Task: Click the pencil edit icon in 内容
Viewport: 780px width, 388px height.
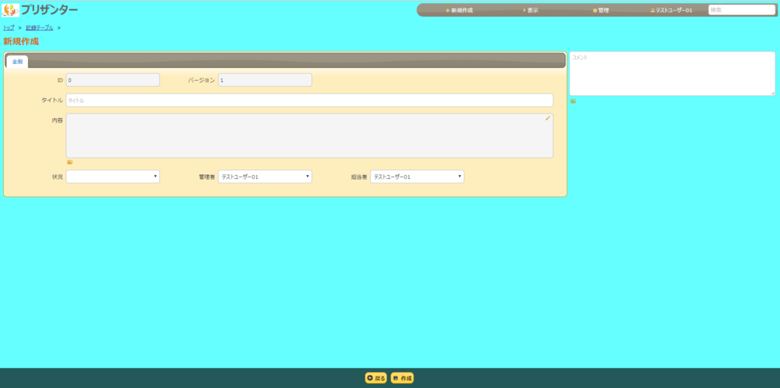Action: point(548,118)
